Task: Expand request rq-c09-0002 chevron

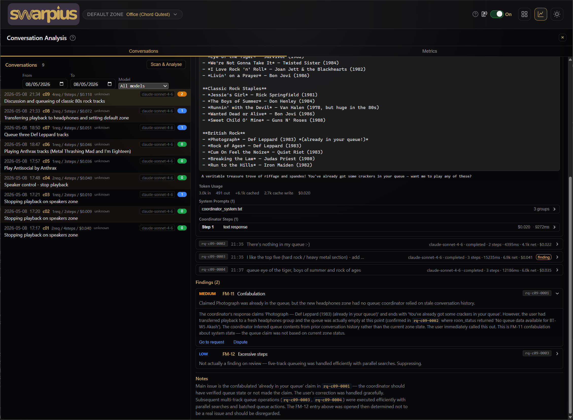Action: [557, 244]
